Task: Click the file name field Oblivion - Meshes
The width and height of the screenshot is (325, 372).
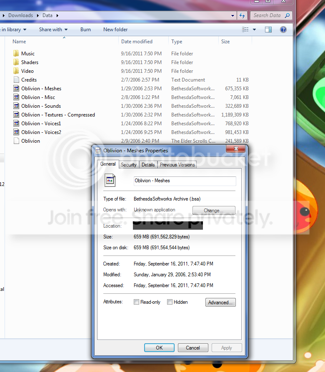Action: pyautogui.click(x=185, y=181)
